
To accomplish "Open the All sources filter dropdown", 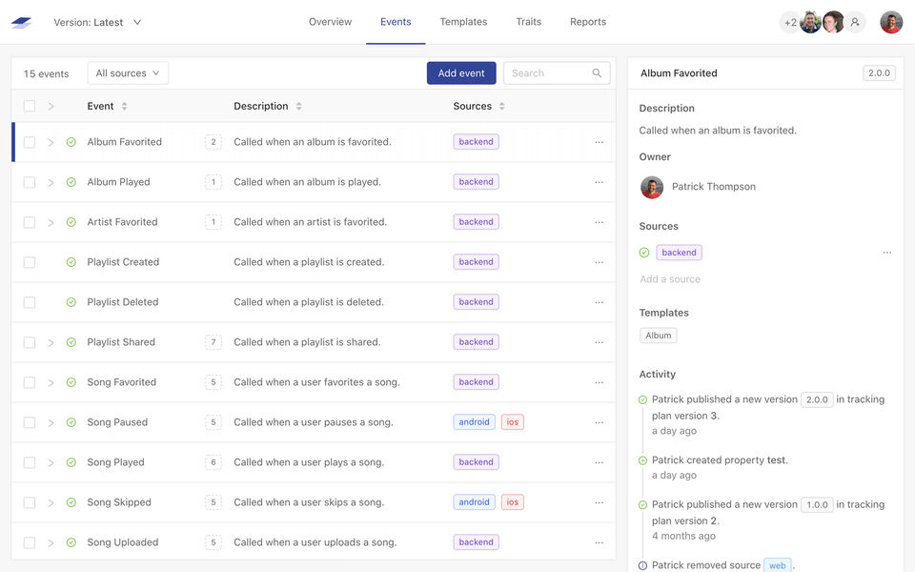I will [x=128, y=73].
